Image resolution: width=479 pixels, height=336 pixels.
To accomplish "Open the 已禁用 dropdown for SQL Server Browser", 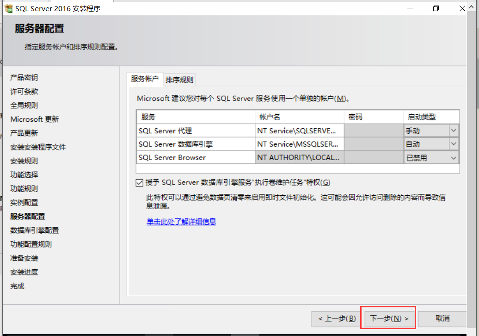I will tap(454, 158).
